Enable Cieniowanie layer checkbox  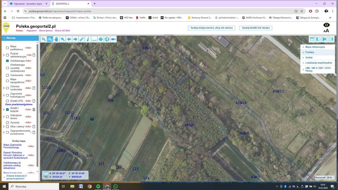click(7, 75)
